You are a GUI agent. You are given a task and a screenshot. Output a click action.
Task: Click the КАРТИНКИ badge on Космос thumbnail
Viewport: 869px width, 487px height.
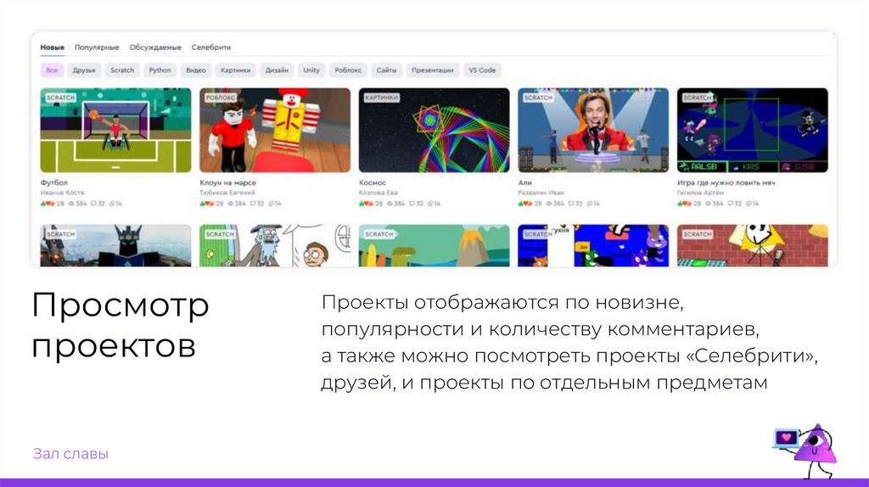pyautogui.click(x=381, y=98)
